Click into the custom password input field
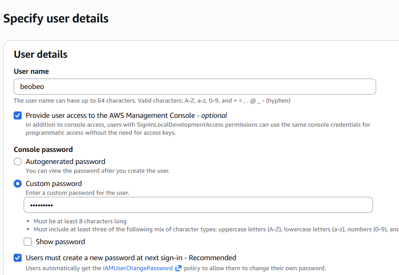This screenshot has height=275, width=399. [x=198, y=205]
